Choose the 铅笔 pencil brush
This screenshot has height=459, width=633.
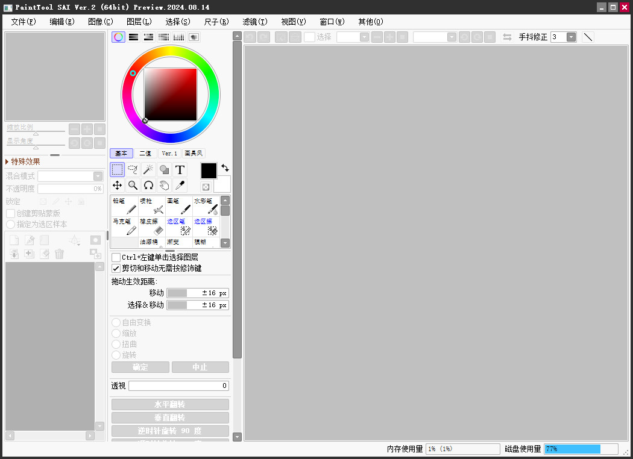(x=124, y=206)
